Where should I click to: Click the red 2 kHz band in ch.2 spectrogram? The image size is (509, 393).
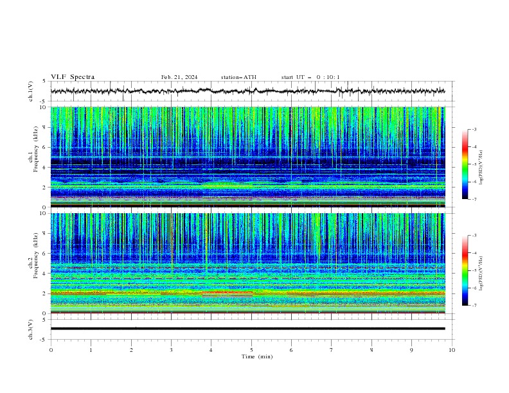coord(228,292)
